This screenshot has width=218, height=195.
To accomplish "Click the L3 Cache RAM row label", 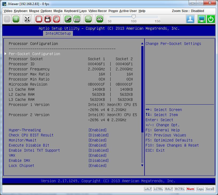I will click(22, 100).
